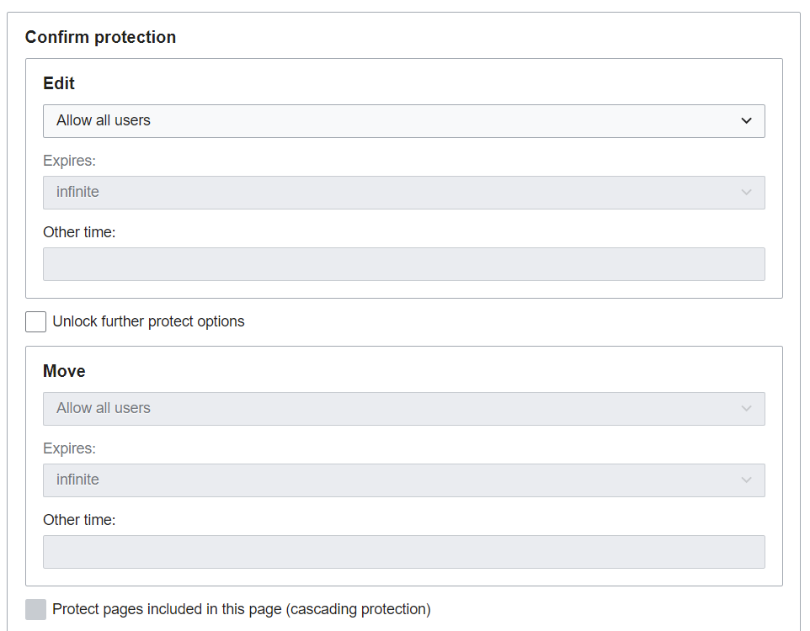Click the chevron arrow in the Edit dropdown
The image size is (810, 631).
pos(746,121)
